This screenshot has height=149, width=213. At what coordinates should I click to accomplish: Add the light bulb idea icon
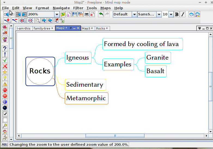click(x=5, y=78)
